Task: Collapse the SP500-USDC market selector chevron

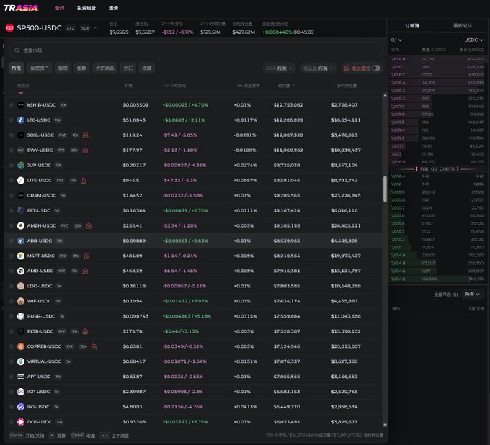Action: pos(96,28)
